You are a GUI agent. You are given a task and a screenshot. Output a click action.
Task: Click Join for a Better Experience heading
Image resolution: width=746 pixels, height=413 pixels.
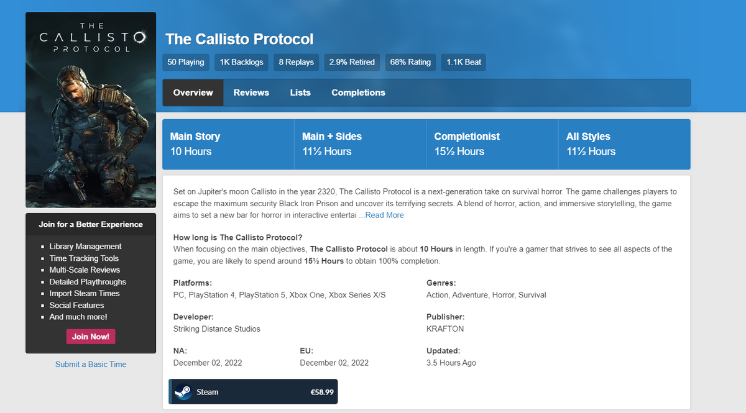(91, 225)
